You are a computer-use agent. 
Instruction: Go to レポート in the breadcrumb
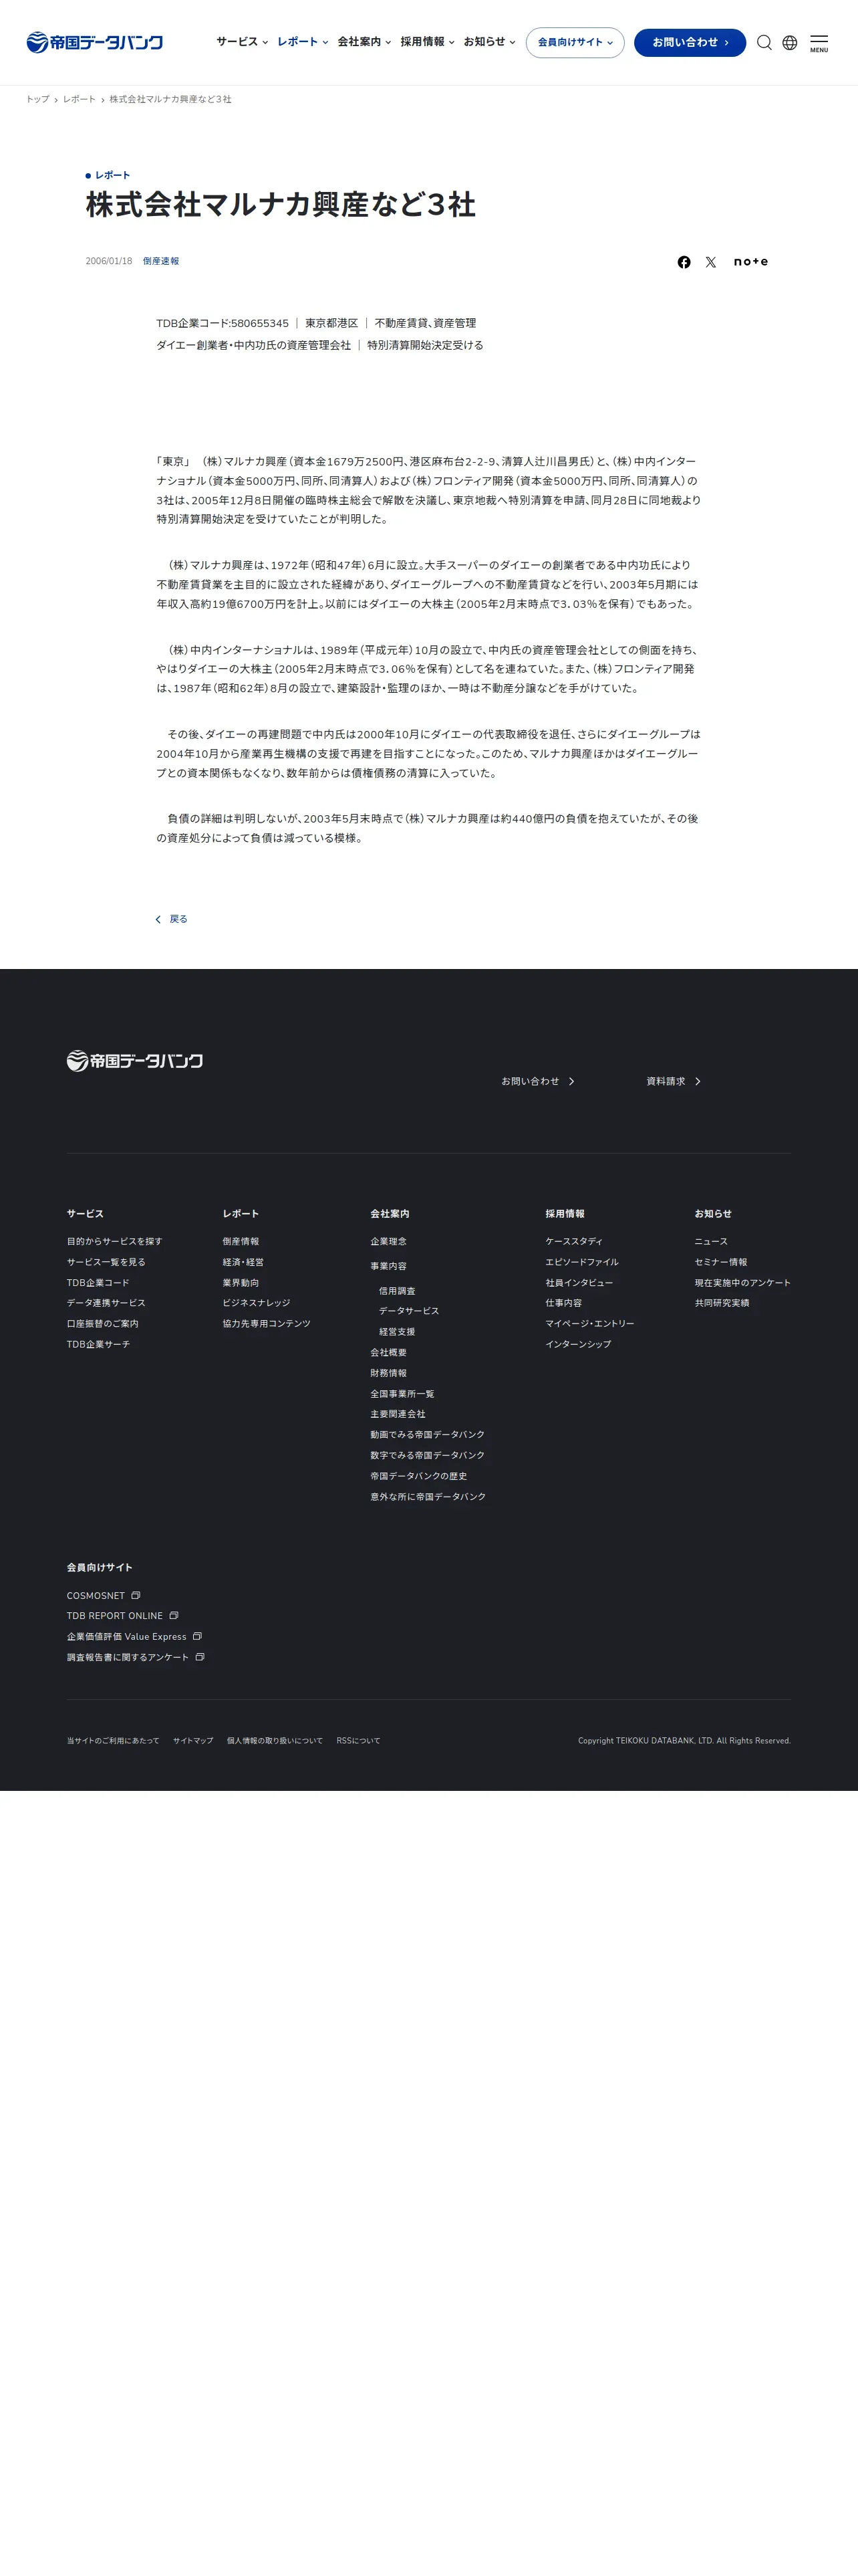pos(79,99)
